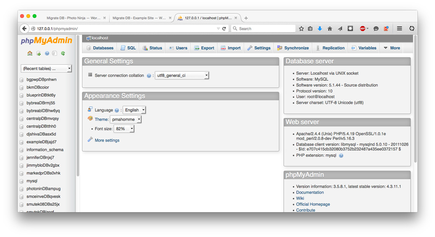This screenshot has width=435, height=237.
Task: Open the Font size dropdown showing 82%
Action: [x=124, y=129]
